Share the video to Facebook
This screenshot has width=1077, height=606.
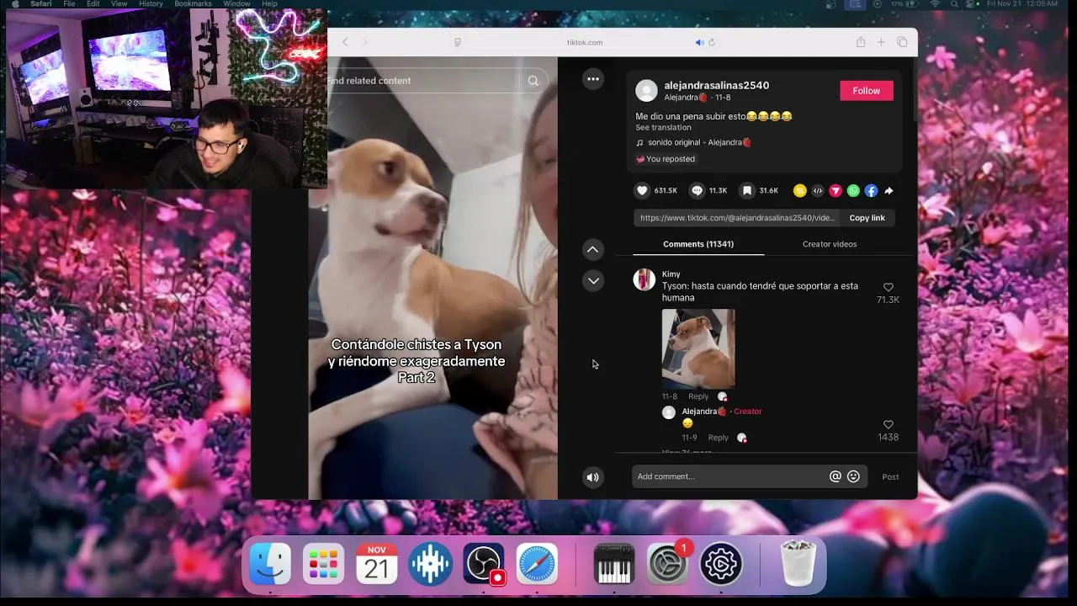[x=871, y=191]
